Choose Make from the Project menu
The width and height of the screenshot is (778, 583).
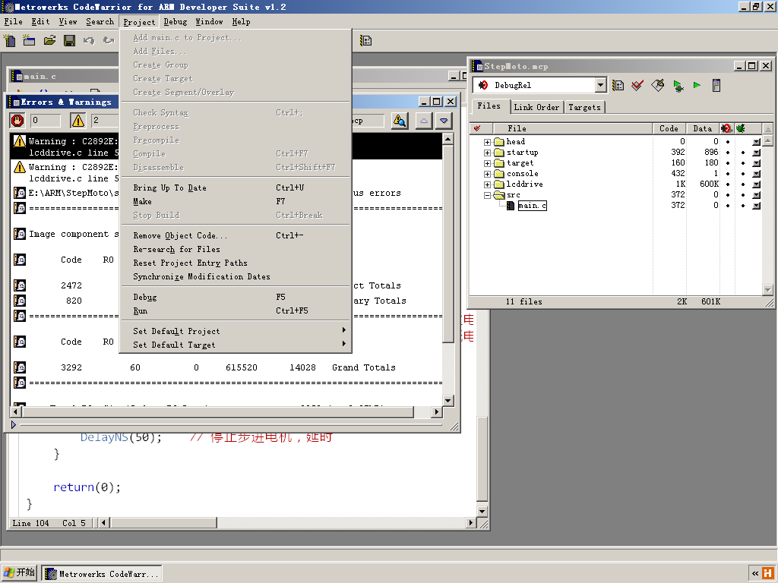tap(236, 201)
